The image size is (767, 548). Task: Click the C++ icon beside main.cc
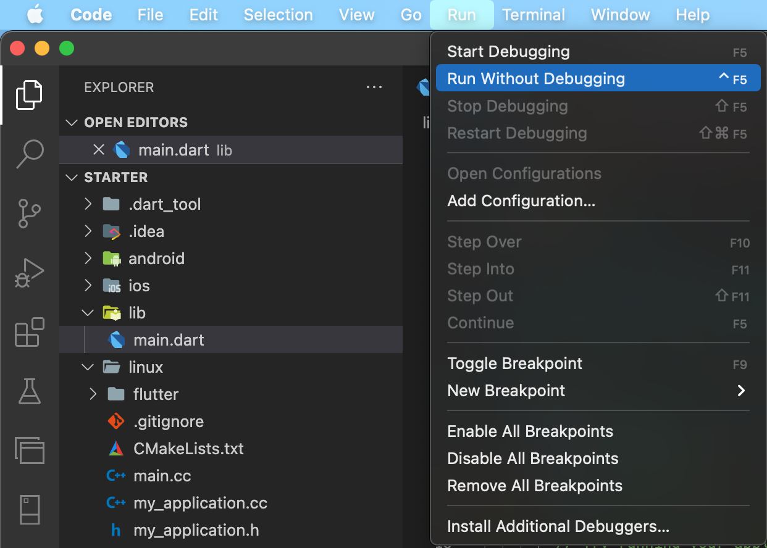click(x=116, y=476)
